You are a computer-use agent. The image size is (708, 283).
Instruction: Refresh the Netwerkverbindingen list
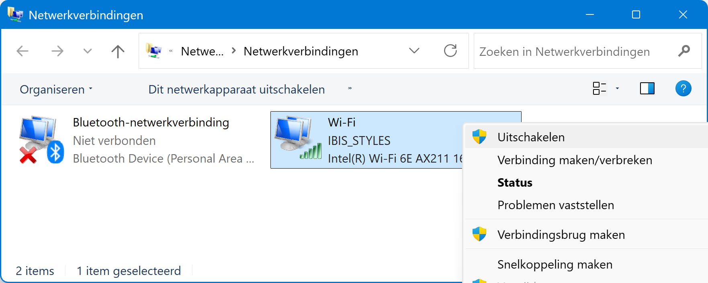(x=450, y=51)
